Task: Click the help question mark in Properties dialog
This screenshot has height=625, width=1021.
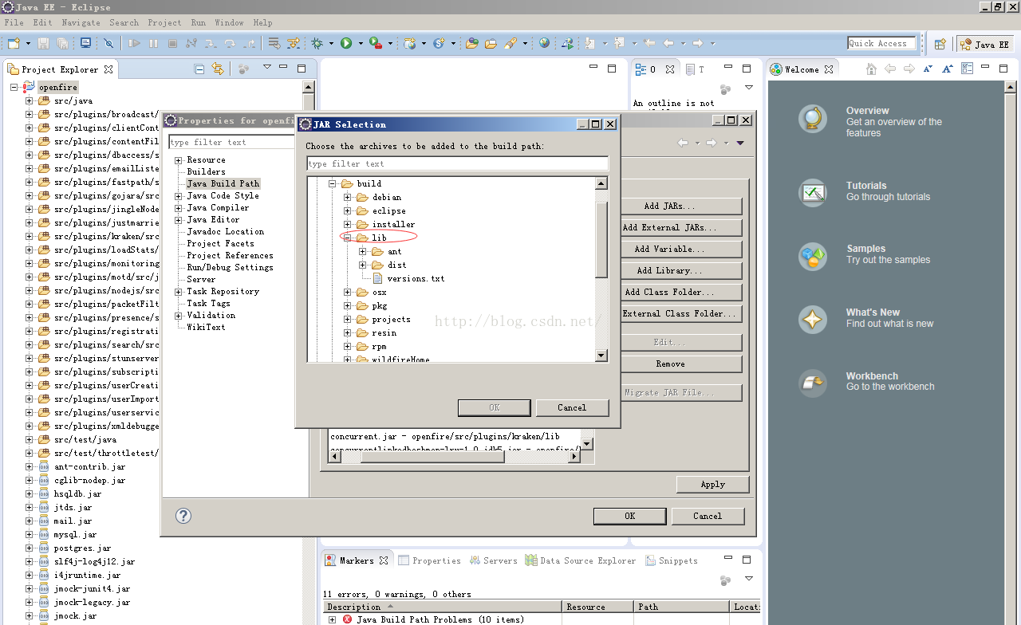Action: [x=183, y=516]
